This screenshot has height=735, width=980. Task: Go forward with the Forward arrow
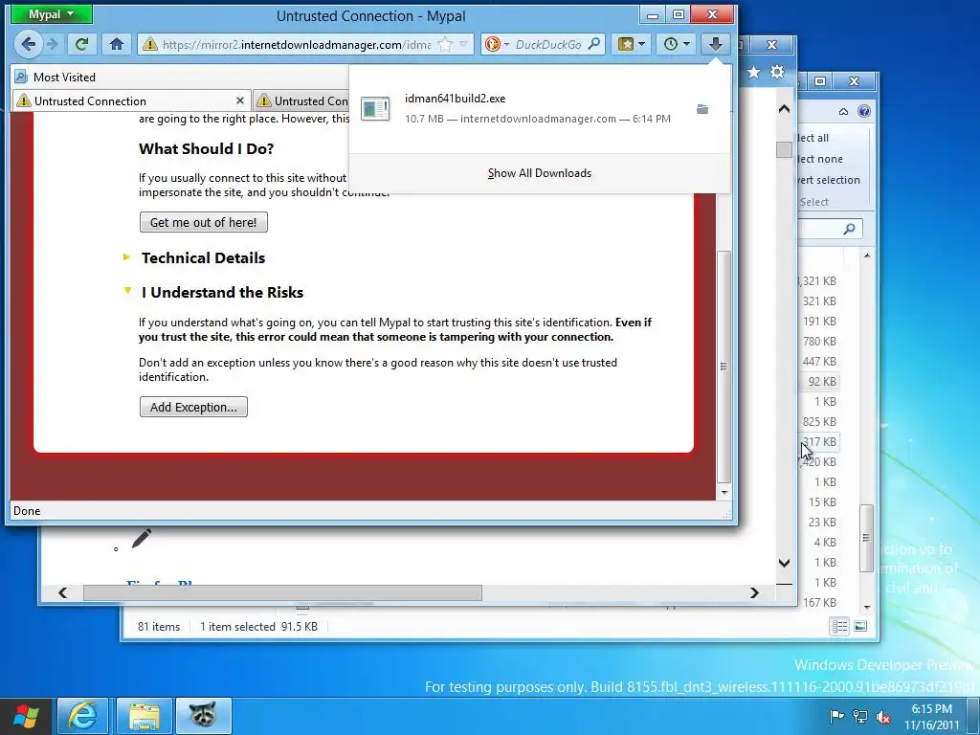pyautogui.click(x=53, y=44)
